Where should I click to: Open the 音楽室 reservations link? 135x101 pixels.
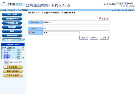click(x=6, y=52)
